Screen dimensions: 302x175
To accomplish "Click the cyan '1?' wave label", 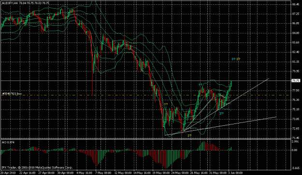I will [x=201, y=84].
